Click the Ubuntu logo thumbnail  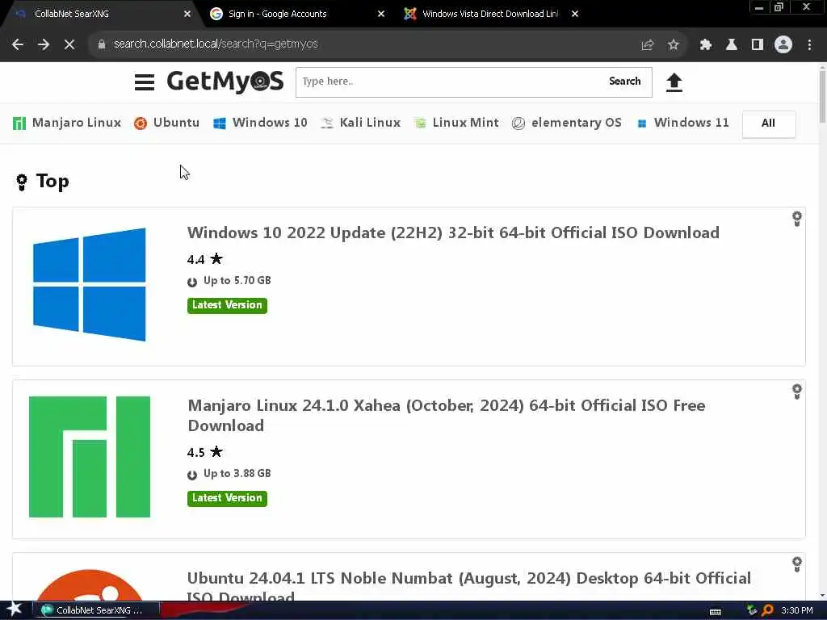89,584
